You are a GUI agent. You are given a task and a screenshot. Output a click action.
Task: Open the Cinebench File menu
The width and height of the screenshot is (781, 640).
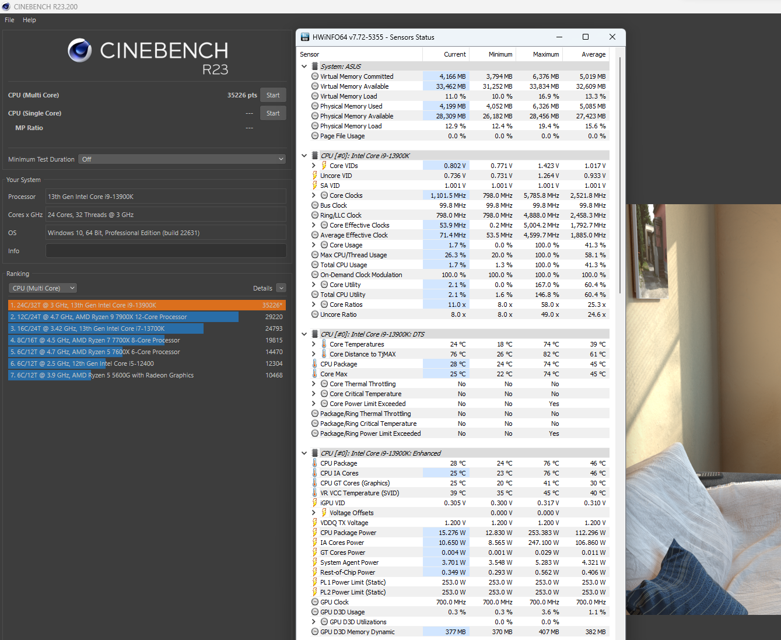9,20
